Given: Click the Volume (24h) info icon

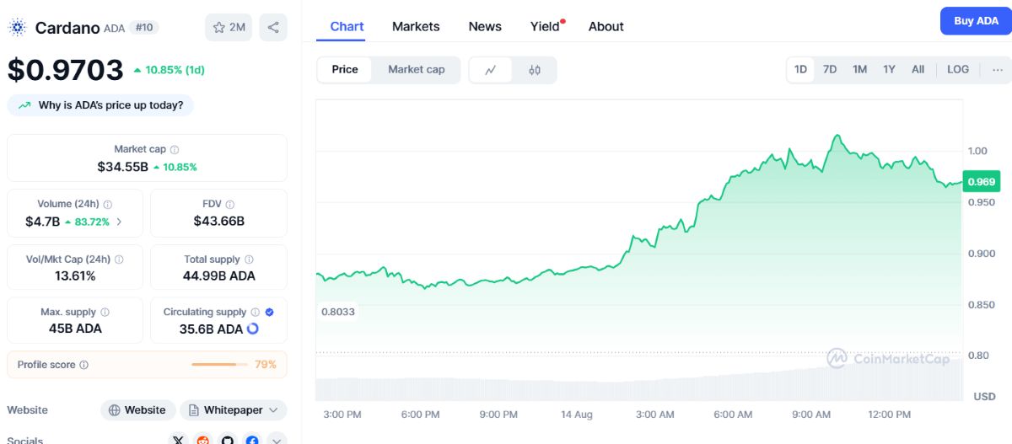Looking at the screenshot, I should (x=108, y=204).
